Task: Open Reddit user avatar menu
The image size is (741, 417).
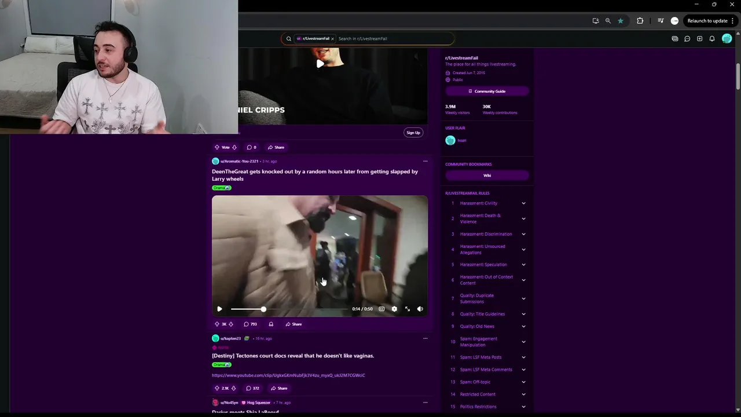Action: pyautogui.click(x=727, y=39)
